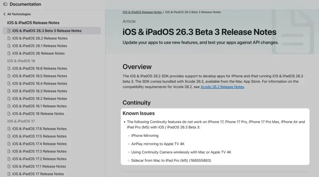
Task: Open iOS & iPadOS 17.5 Release Notes
Action: [x=39, y=136]
